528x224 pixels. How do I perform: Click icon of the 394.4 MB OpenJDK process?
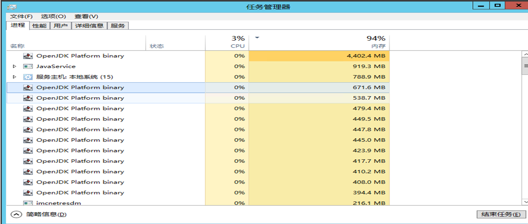(28, 193)
